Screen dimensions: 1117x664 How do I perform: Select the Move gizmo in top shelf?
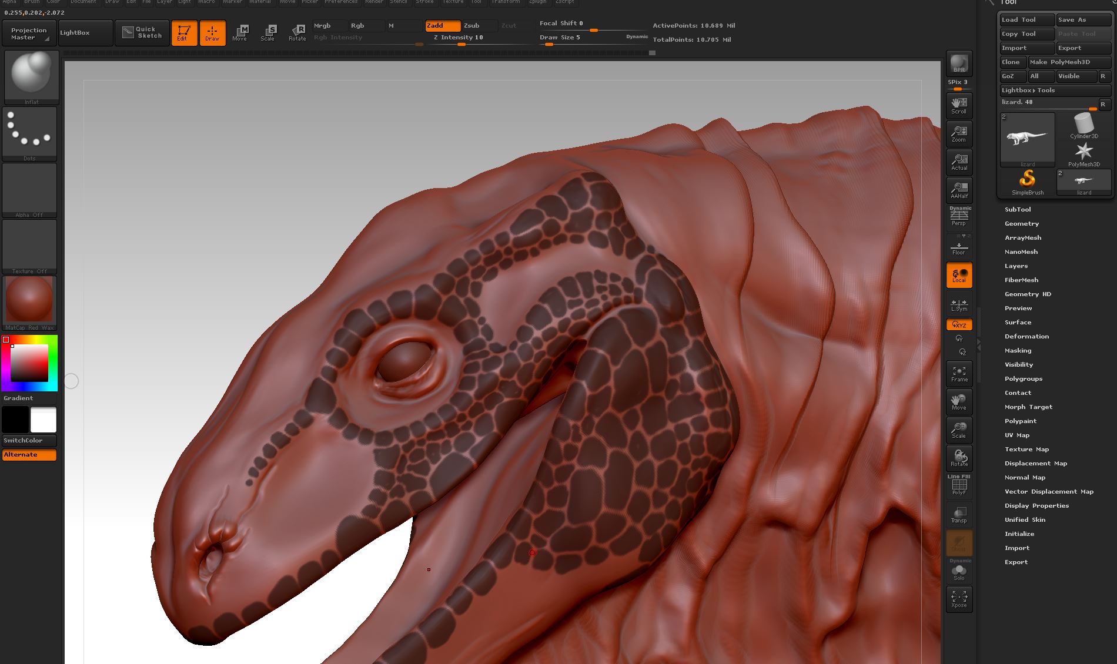tap(240, 32)
